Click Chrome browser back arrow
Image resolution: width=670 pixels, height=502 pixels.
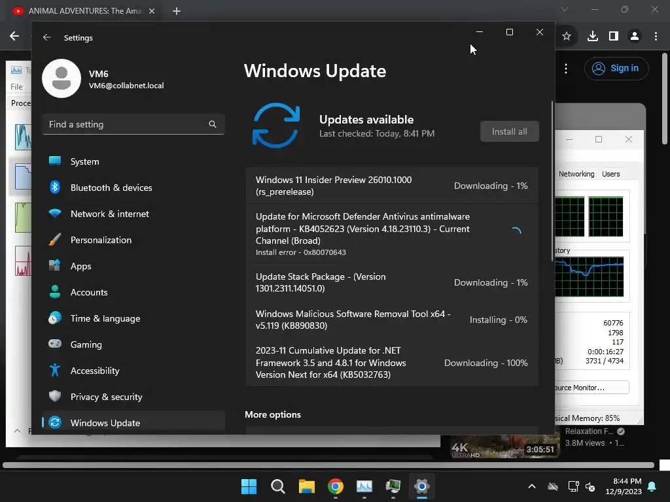[14, 37]
